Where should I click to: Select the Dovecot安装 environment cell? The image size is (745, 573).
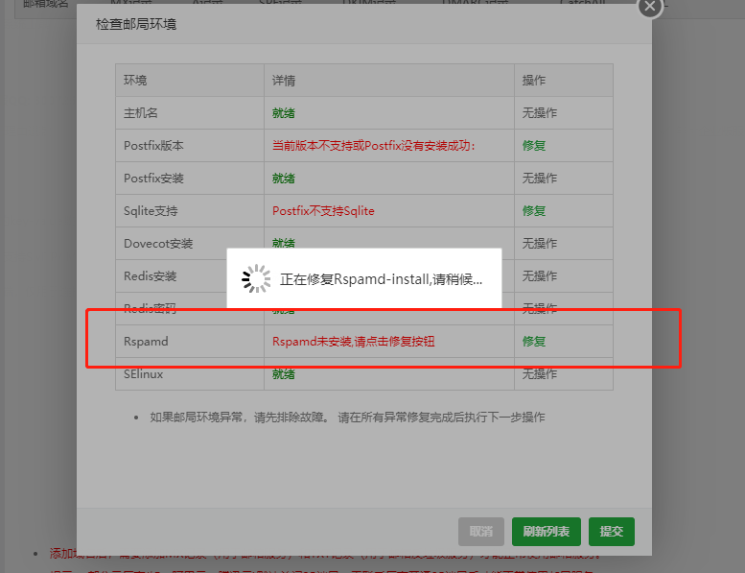(x=190, y=244)
